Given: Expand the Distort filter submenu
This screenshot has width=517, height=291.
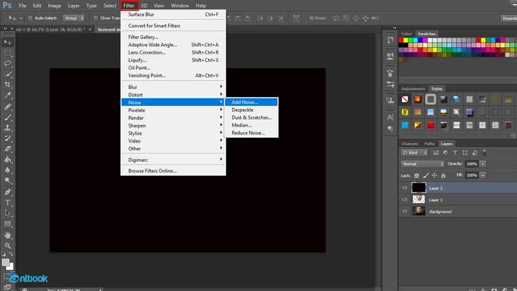Looking at the screenshot, I should pos(173,94).
